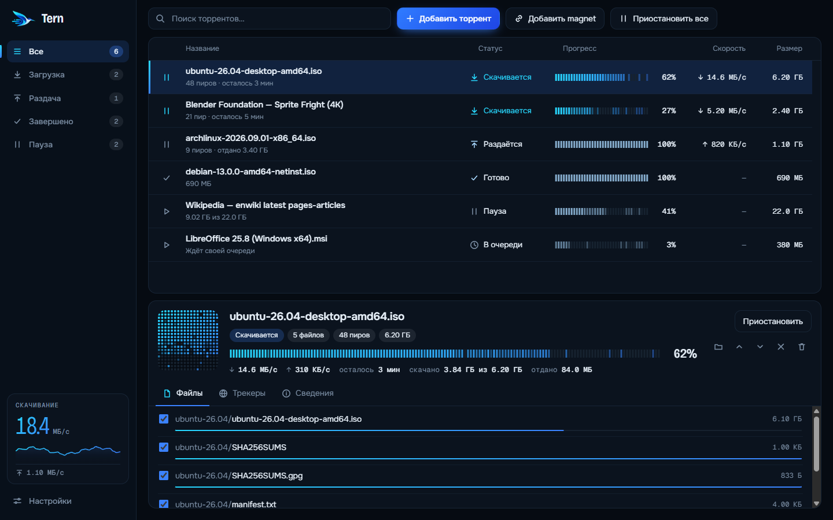Image resolution: width=833 pixels, height=520 pixels.
Task: Filter by Завершено in sidebar
Action: (x=68, y=121)
